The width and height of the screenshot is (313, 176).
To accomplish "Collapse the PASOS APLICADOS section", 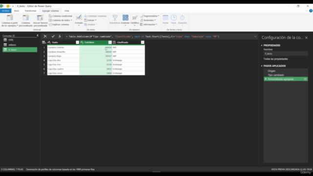I will (x=262, y=66).
